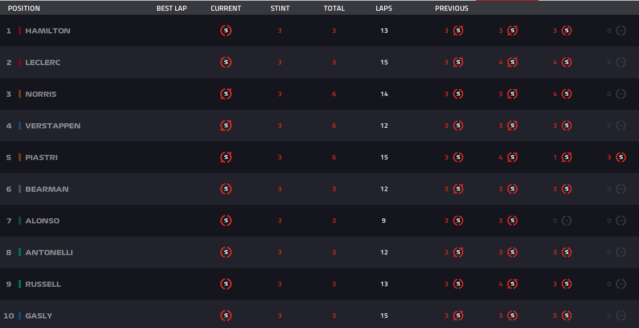Click Hamilton's empty greyed-out tyre slot icon
The height and width of the screenshot is (328, 639).
pos(621,31)
